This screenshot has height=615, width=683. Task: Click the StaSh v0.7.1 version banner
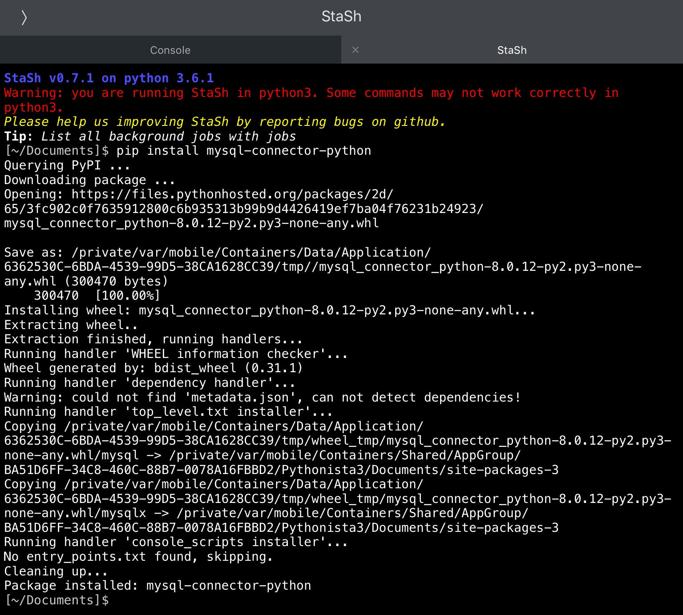click(x=109, y=78)
